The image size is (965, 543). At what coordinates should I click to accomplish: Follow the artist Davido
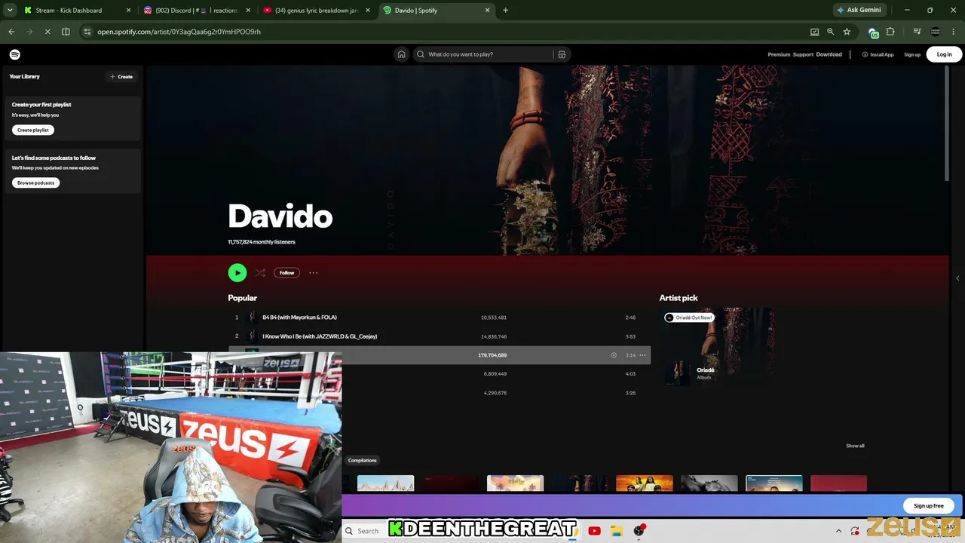(x=286, y=273)
